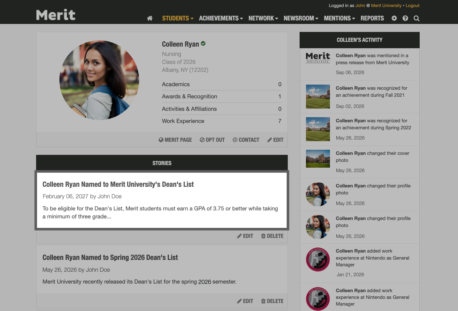The height and width of the screenshot is (311, 458).
Task: Click the verified badge next to Colleen Ryan
Action: click(203, 43)
